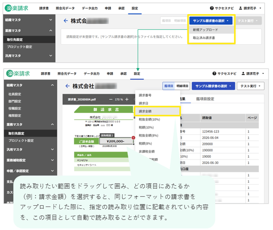Open サクセスナビ help in the first screenshot
Screen dimensions: 273x230
pyautogui.click(x=222, y=8)
